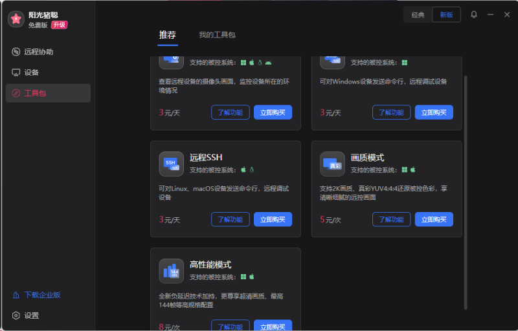Click the 5元/次 price in 画质模式

330,220
